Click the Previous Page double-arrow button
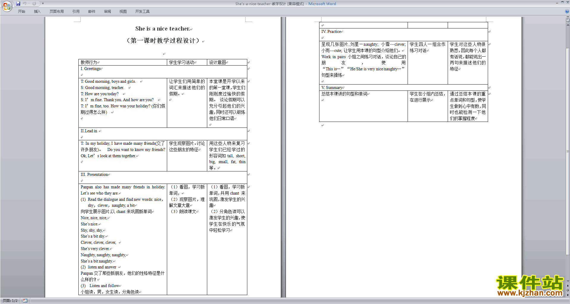The image size is (570, 304). 568,286
